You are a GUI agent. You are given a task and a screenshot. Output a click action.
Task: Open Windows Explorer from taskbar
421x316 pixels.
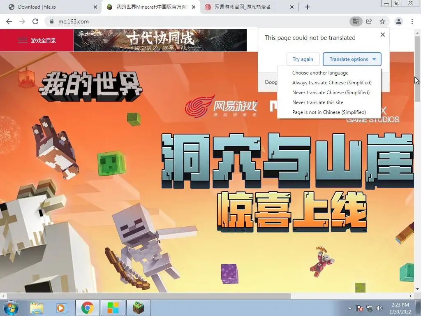coord(37,308)
